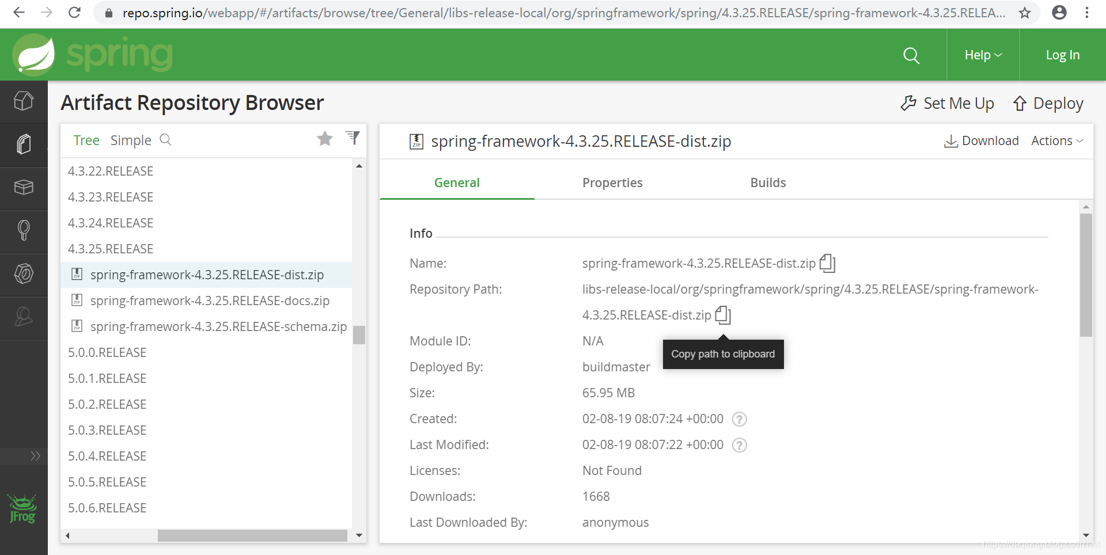Viewport: 1106px width, 555px height.
Task: Copy the artifact name using the clipboard icon
Action: click(827, 263)
